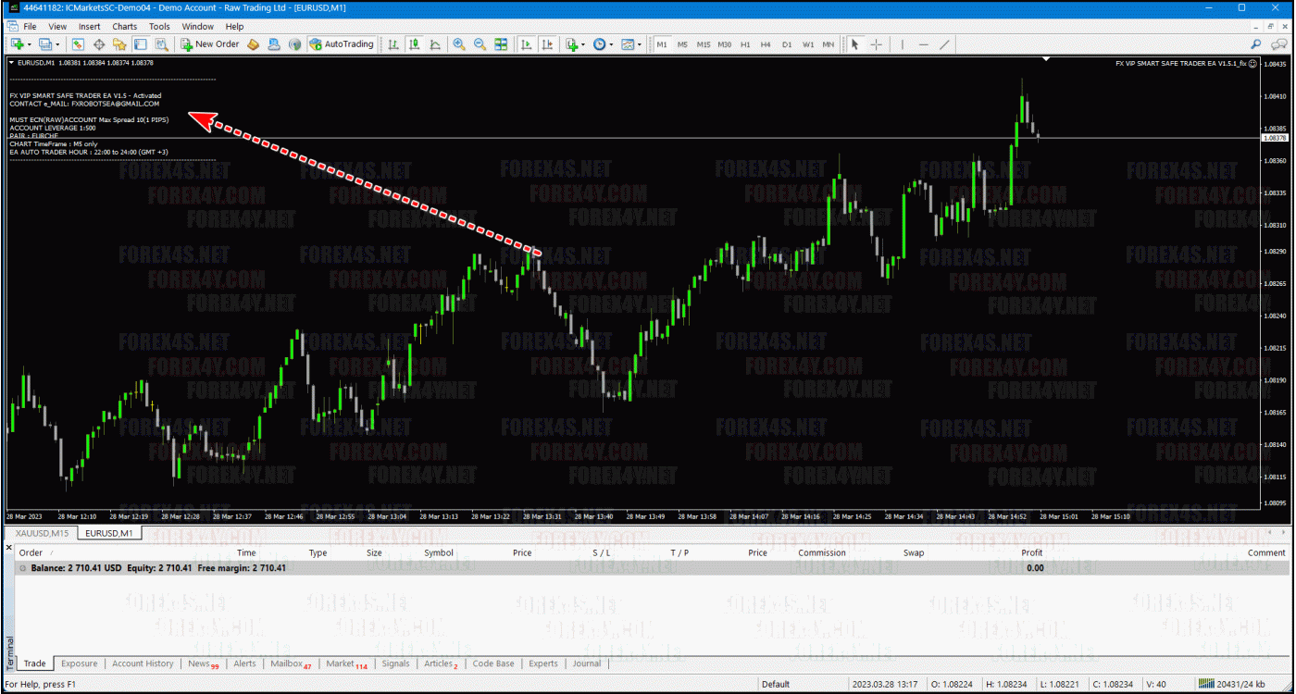Click the Profit column header
The width and height of the screenshot is (1296, 694).
pos(1031,552)
